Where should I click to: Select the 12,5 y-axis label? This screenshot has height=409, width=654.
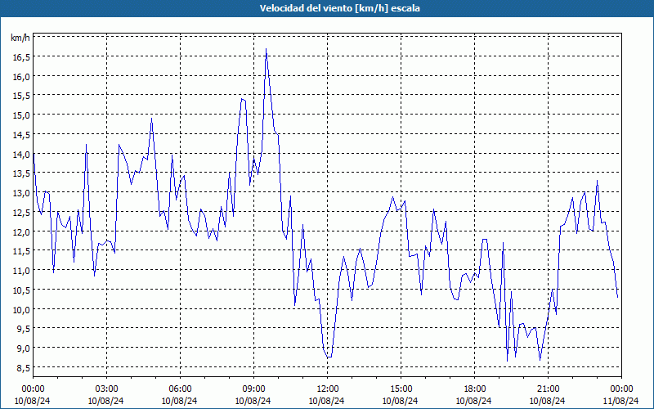point(21,213)
